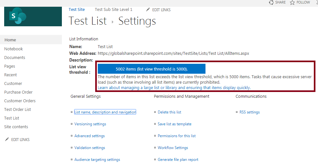The height and width of the screenshot is (166, 318).
Task: Click the Test List breadcrumb title
Action: click(x=88, y=21)
